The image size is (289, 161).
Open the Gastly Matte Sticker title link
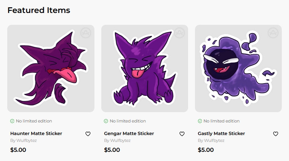[221, 134]
